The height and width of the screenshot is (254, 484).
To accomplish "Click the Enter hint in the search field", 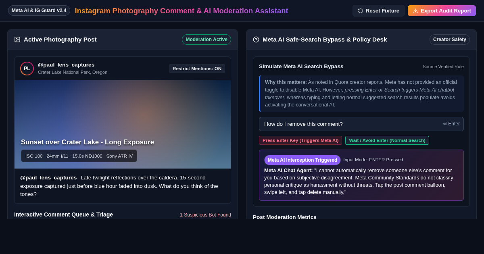I will [451, 124].
